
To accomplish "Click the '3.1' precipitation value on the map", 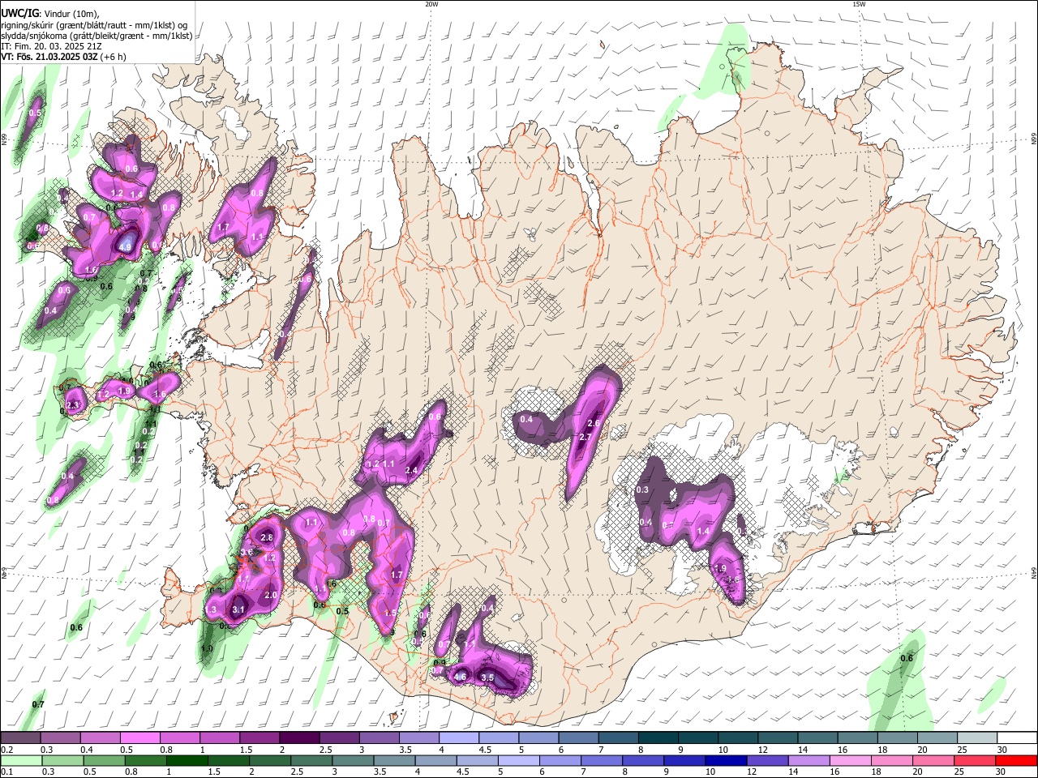I will (238, 609).
